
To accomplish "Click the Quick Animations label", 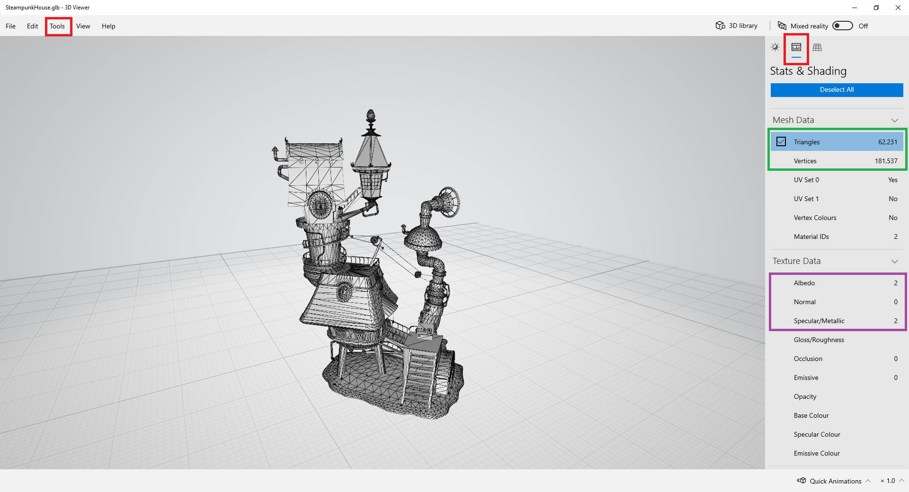I will click(x=836, y=481).
